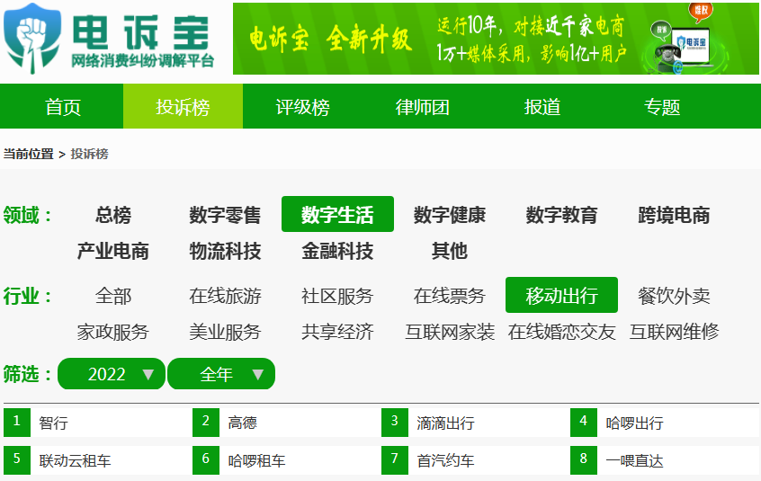Select 跨境电商 in the 领域 filter

[x=674, y=214]
